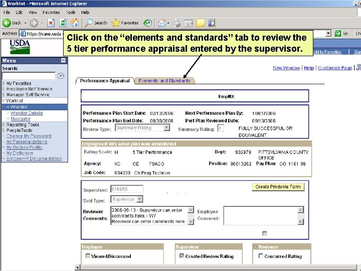Expand the Manager Self Service folder
361x271 pixels.
(4, 94)
